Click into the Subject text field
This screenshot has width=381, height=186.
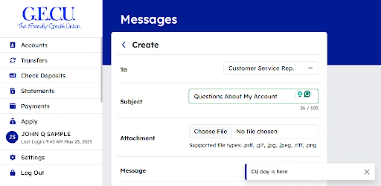pos(242,97)
